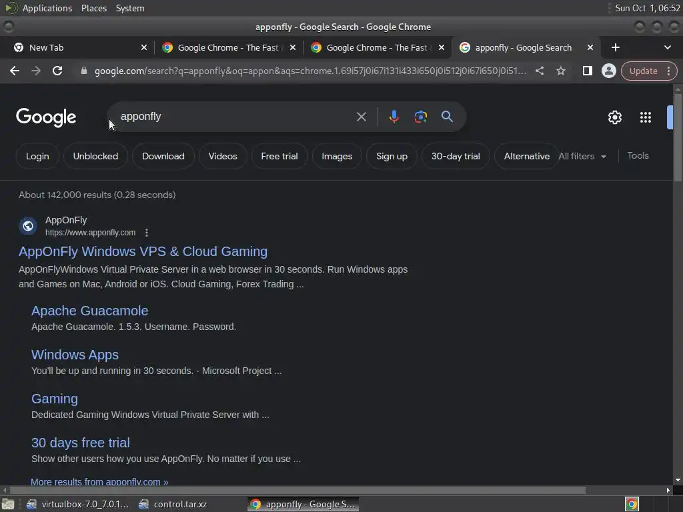This screenshot has height=512, width=683.
Task: Bookmark this page with the star icon
Action: [560, 71]
